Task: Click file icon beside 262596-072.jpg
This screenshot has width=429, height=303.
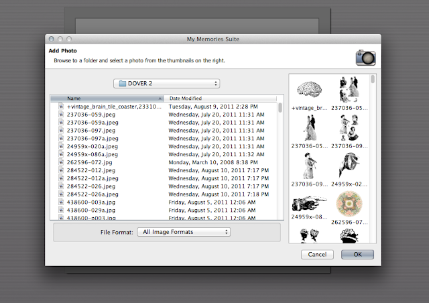Action: point(61,162)
